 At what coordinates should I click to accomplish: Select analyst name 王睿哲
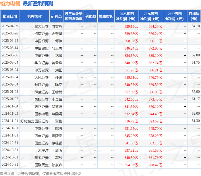click(x=57, y=92)
